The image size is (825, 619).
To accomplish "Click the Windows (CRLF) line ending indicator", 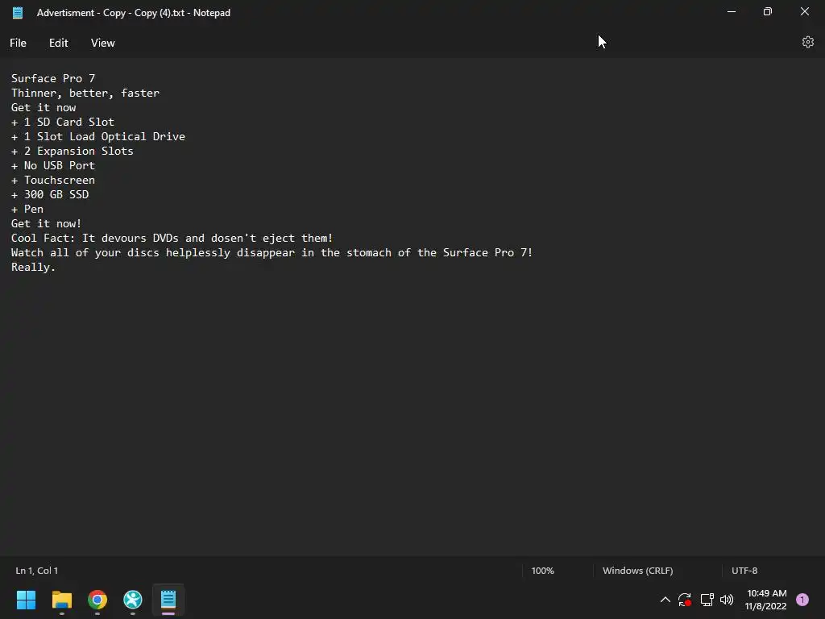I will pyautogui.click(x=638, y=571).
